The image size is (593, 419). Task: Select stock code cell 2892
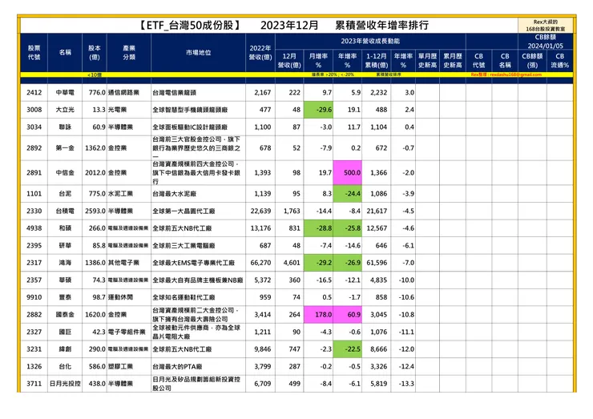[34, 148]
